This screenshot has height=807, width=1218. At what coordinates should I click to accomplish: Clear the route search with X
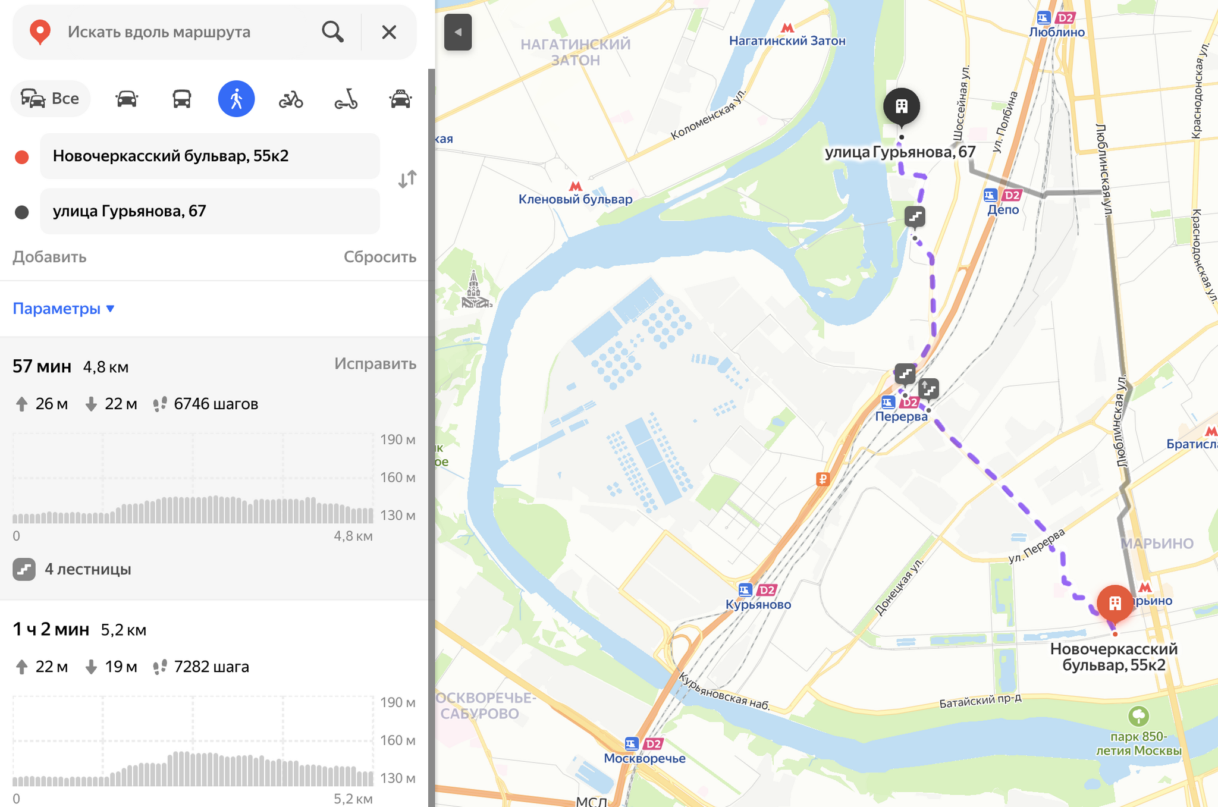coord(389,32)
